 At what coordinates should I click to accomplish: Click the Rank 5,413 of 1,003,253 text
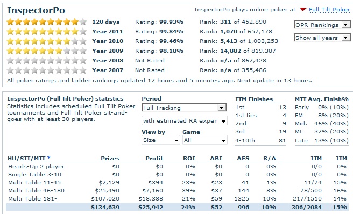[x=239, y=41]
